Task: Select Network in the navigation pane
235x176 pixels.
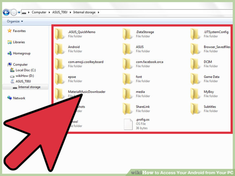Action: [19, 98]
